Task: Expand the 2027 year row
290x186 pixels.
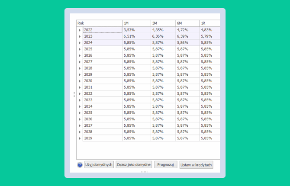Action: pos(80,62)
